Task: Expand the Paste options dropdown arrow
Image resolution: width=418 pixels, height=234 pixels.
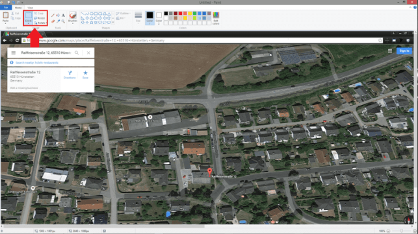Action: click(x=5, y=23)
